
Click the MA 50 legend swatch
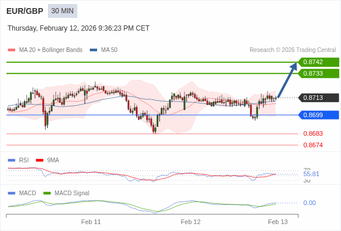pyautogui.click(x=93, y=50)
